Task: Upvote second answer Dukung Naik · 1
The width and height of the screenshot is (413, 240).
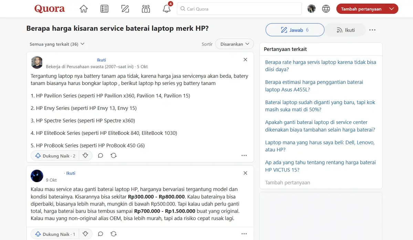Action: [55, 234]
